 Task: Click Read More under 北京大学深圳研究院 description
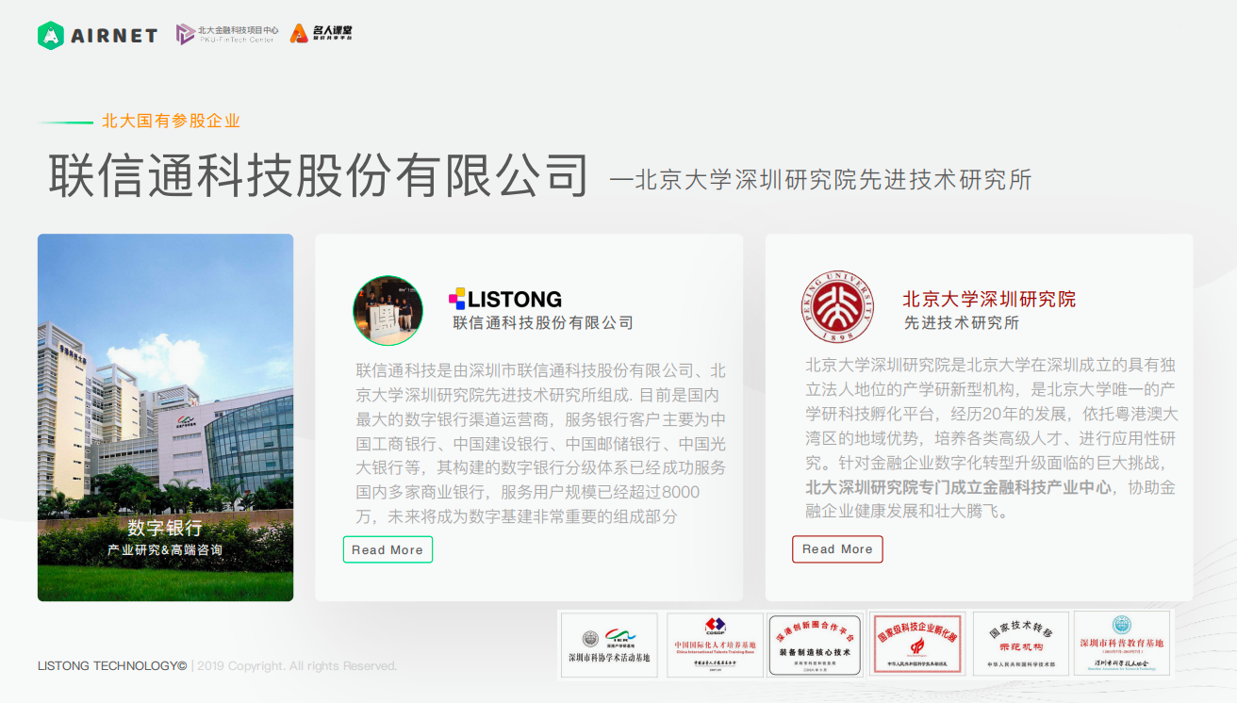(x=837, y=549)
